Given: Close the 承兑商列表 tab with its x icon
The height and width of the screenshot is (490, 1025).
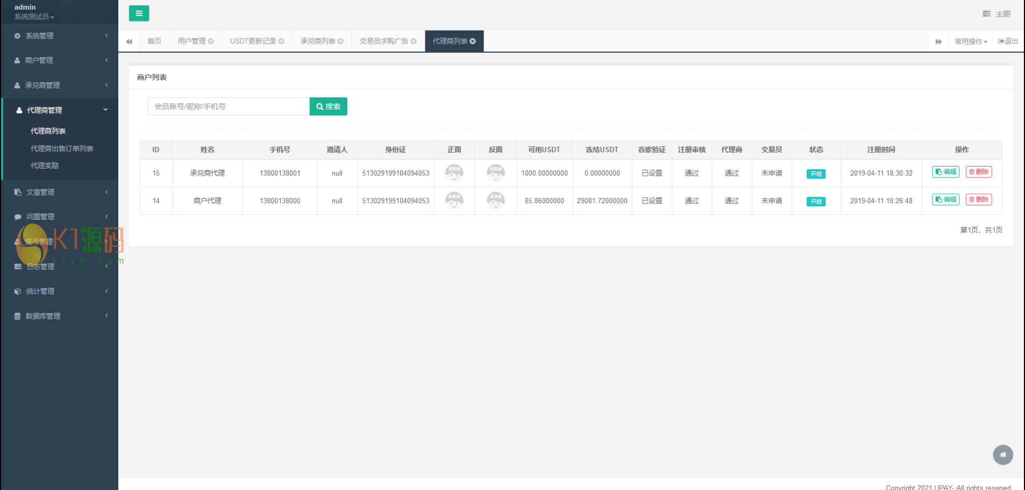Looking at the screenshot, I should pos(340,41).
